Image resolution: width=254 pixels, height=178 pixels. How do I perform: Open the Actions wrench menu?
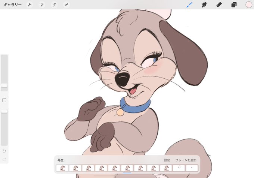pos(30,5)
